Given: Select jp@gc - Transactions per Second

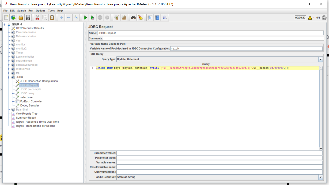Looking at the screenshot, I should point(36,126).
